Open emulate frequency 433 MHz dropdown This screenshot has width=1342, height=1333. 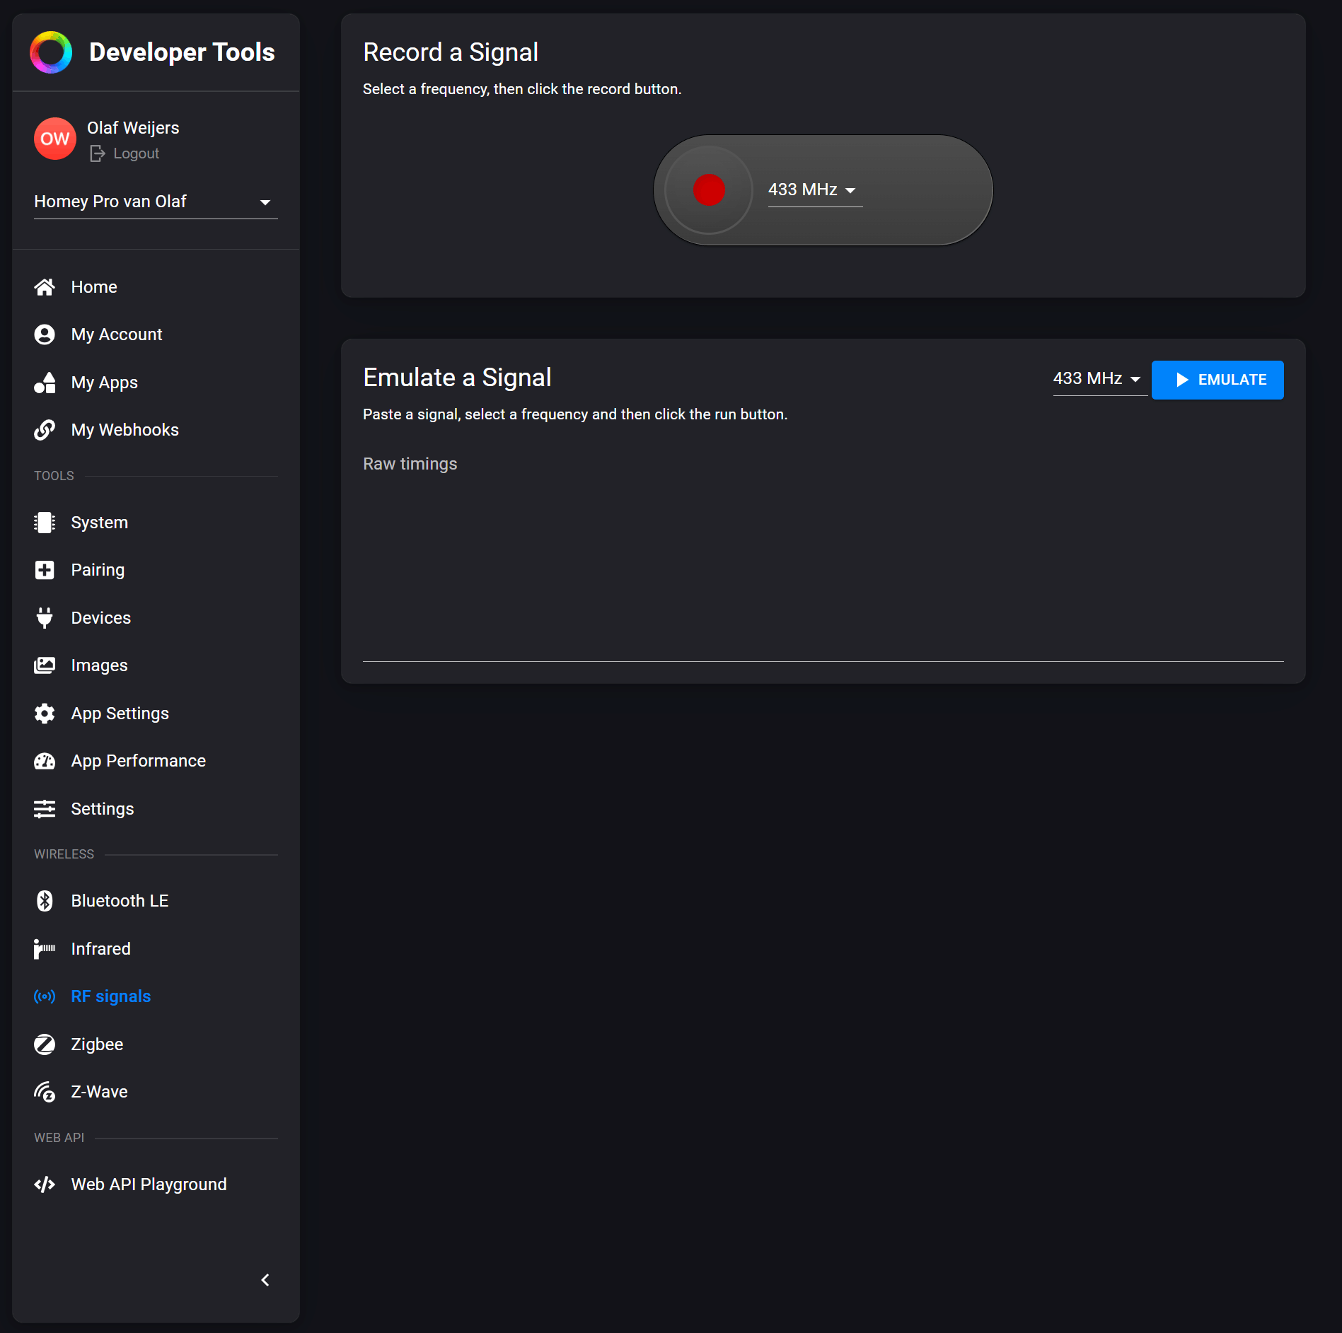(1097, 379)
